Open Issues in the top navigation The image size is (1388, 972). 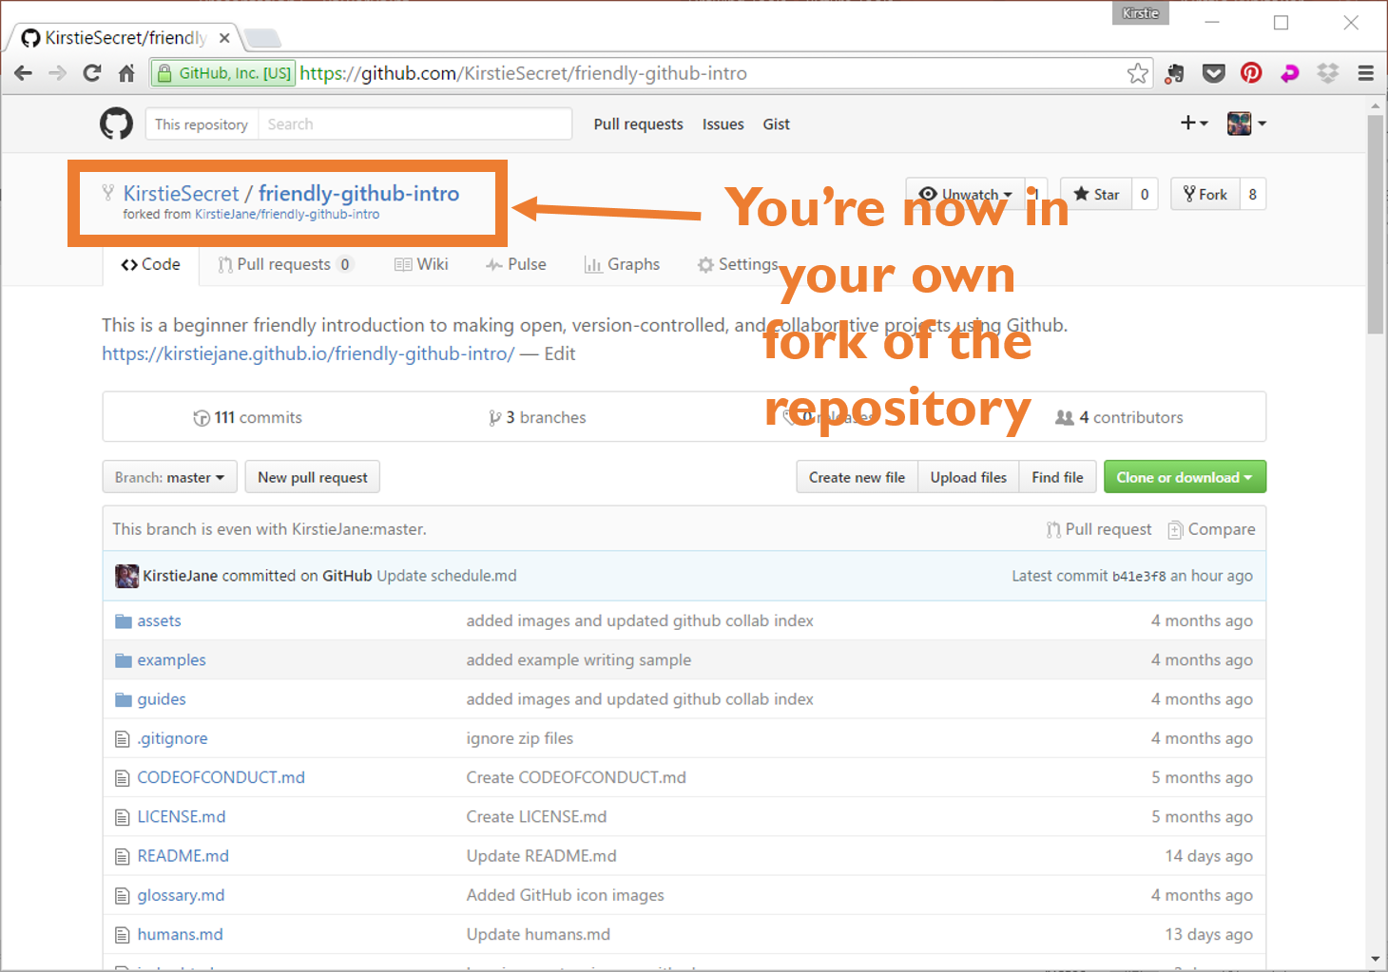[723, 124]
